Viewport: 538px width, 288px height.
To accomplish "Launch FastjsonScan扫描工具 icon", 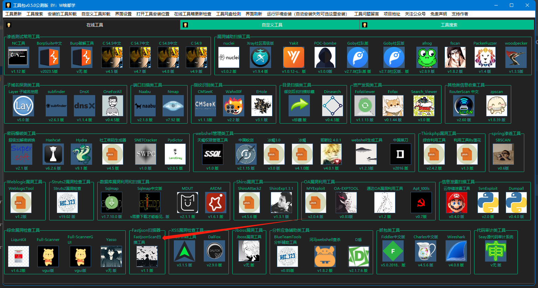I will tap(147, 256).
